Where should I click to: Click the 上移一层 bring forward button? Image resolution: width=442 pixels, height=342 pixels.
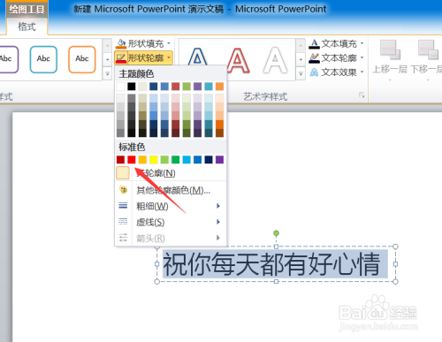click(390, 59)
